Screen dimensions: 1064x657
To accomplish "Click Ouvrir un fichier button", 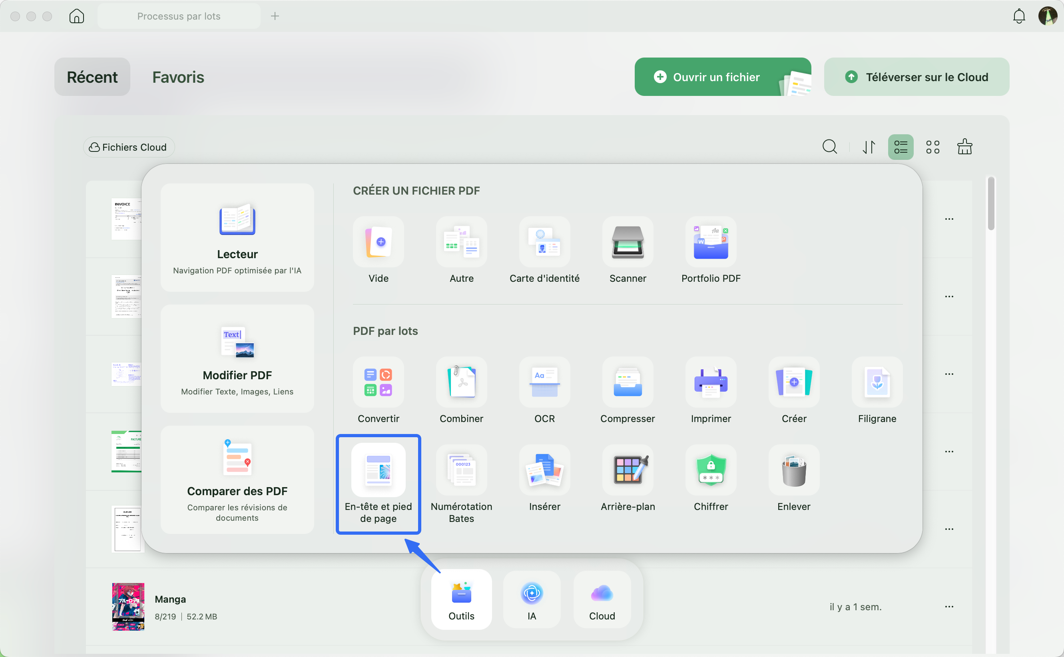I will [x=723, y=77].
